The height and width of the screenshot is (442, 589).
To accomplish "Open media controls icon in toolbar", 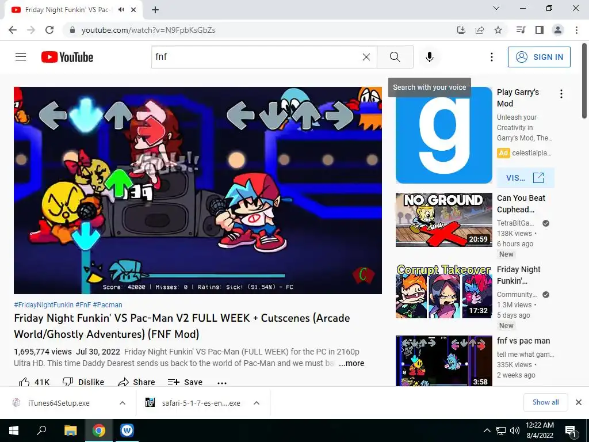I will click(521, 30).
